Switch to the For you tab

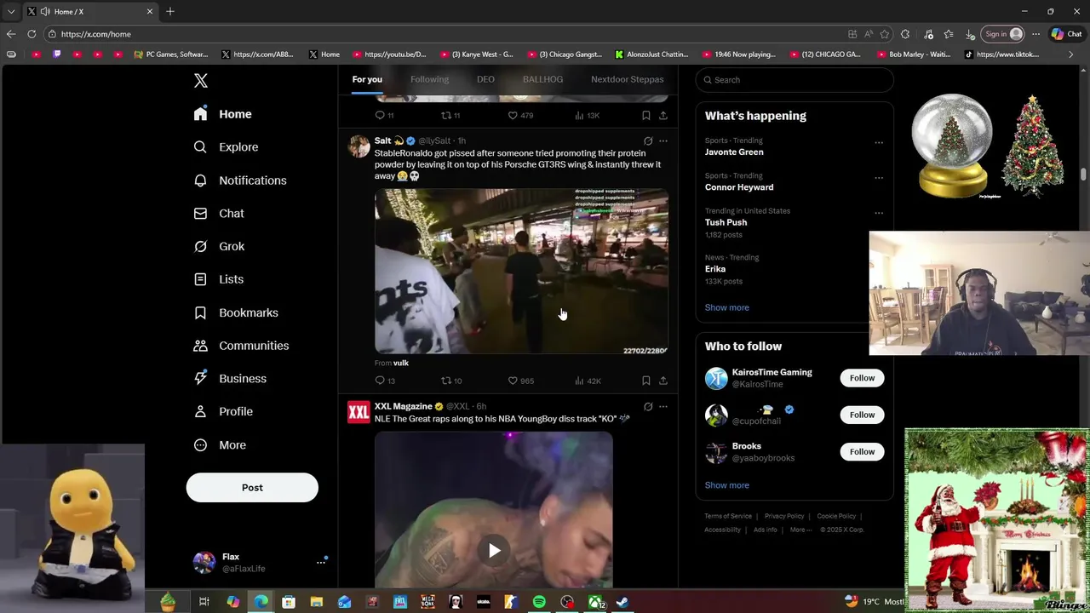point(367,79)
